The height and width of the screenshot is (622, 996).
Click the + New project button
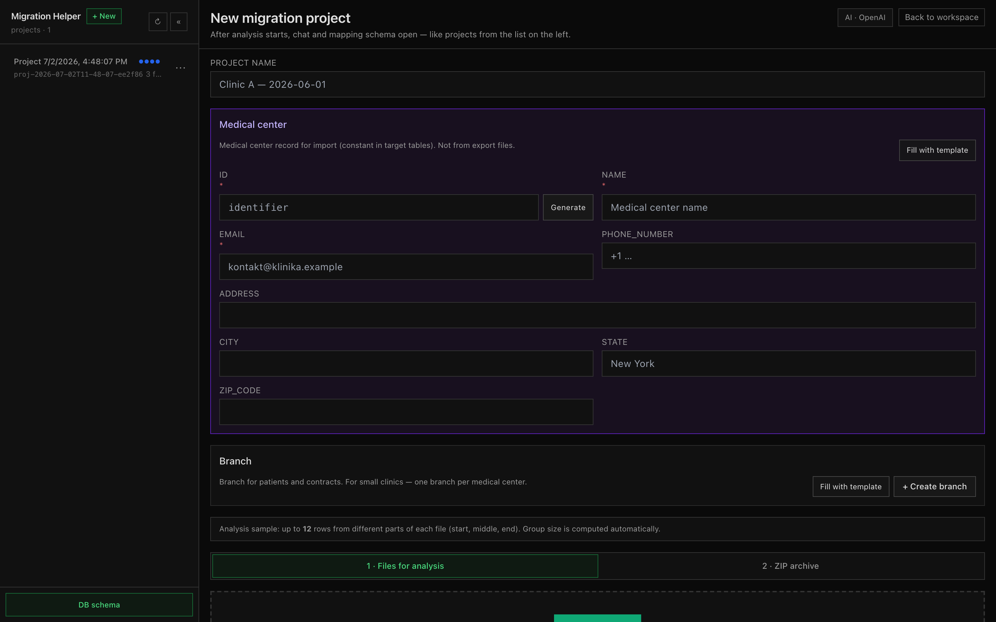[x=104, y=16]
